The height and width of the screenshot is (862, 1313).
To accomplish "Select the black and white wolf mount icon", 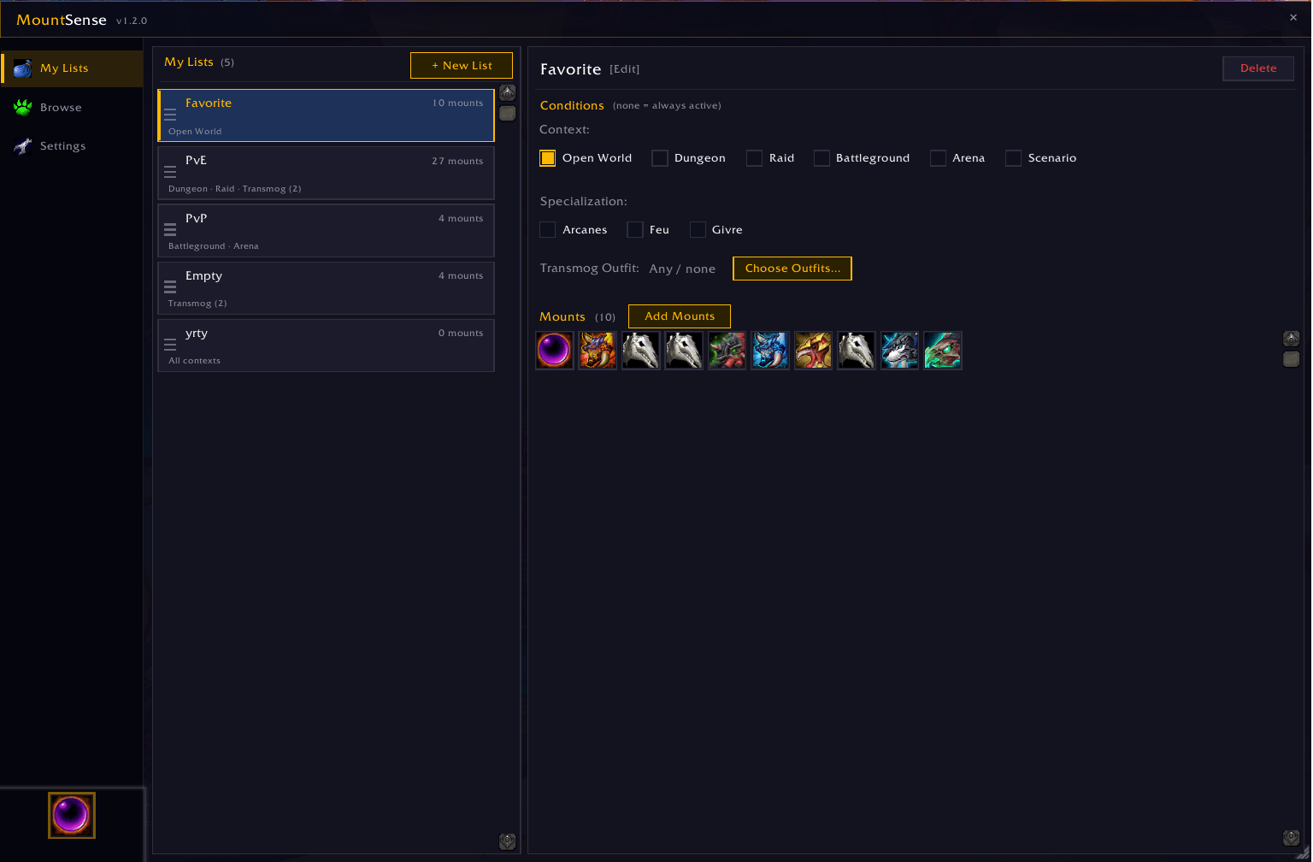I will coord(899,351).
